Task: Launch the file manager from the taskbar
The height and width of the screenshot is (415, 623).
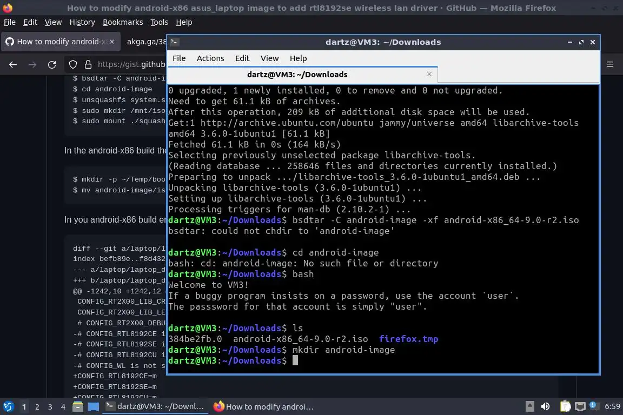Action: click(x=78, y=407)
